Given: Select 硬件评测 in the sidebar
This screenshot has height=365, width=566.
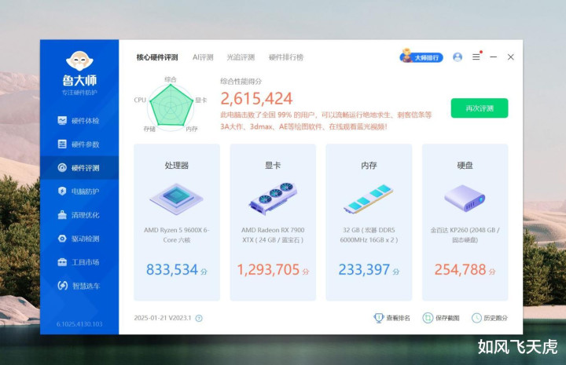Looking at the screenshot, I should 79,168.
